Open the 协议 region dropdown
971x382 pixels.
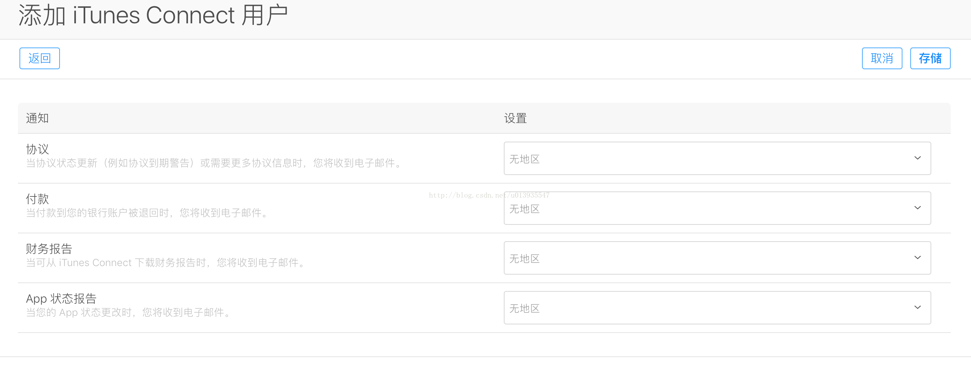pyautogui.click(x=717, y=158)
